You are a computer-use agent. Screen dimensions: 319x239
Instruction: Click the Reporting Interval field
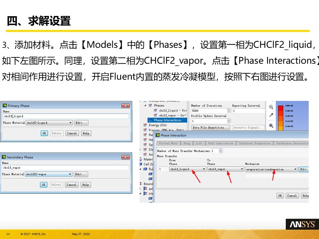point(249,111)
